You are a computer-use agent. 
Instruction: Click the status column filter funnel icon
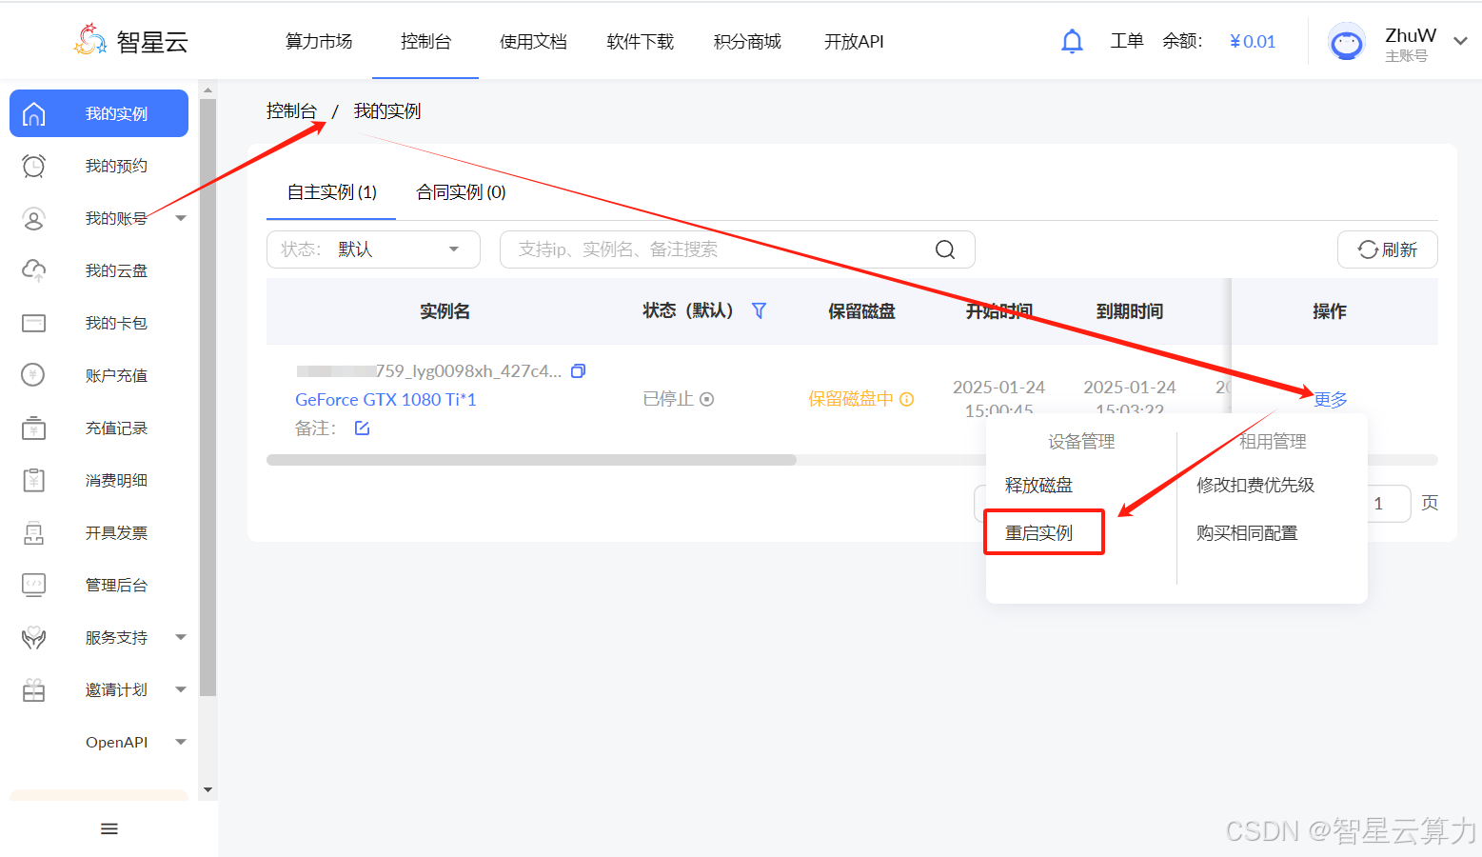[x=759, y=310]
